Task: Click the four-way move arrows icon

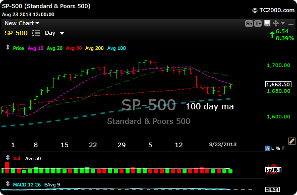Action: click(x=276, y=23)
